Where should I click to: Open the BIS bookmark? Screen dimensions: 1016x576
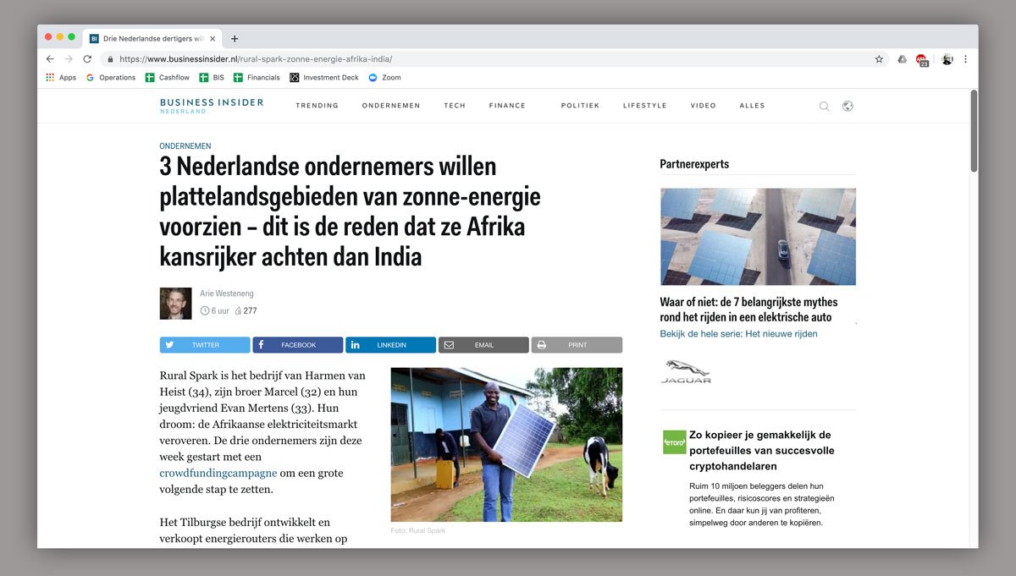coord(212,77)
